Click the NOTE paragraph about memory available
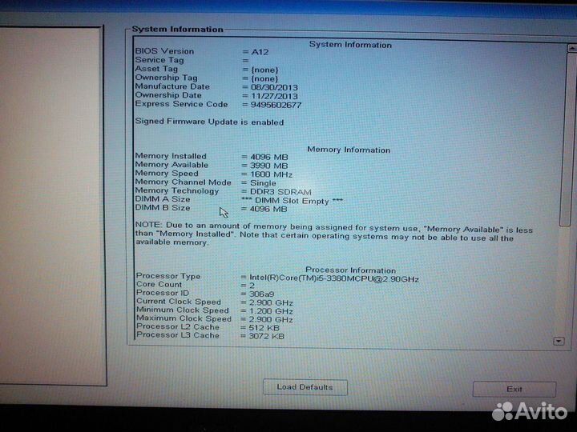 click(333, 234)
